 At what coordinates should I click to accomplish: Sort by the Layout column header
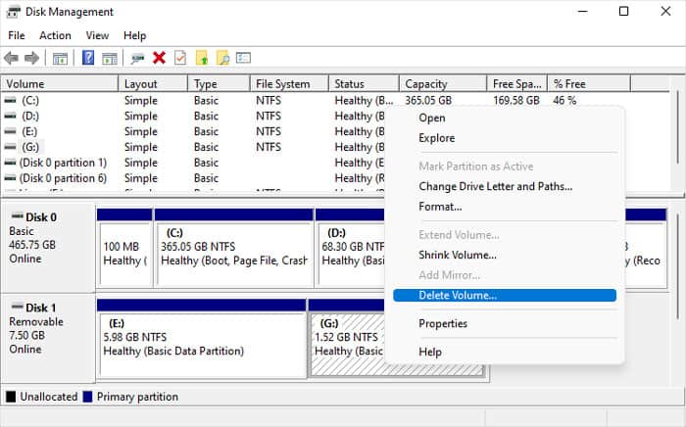(153, 84)
